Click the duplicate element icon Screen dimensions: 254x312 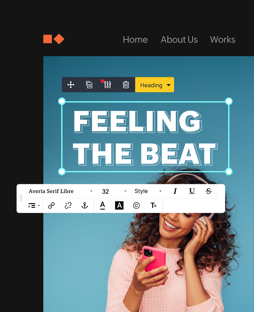89,85
